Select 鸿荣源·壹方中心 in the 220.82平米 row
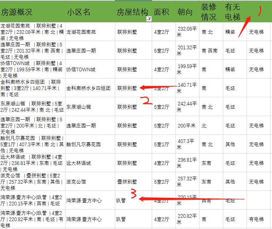The height and width of the screenshot is (229, 272). pyautogui.click(x=90, y=219)
